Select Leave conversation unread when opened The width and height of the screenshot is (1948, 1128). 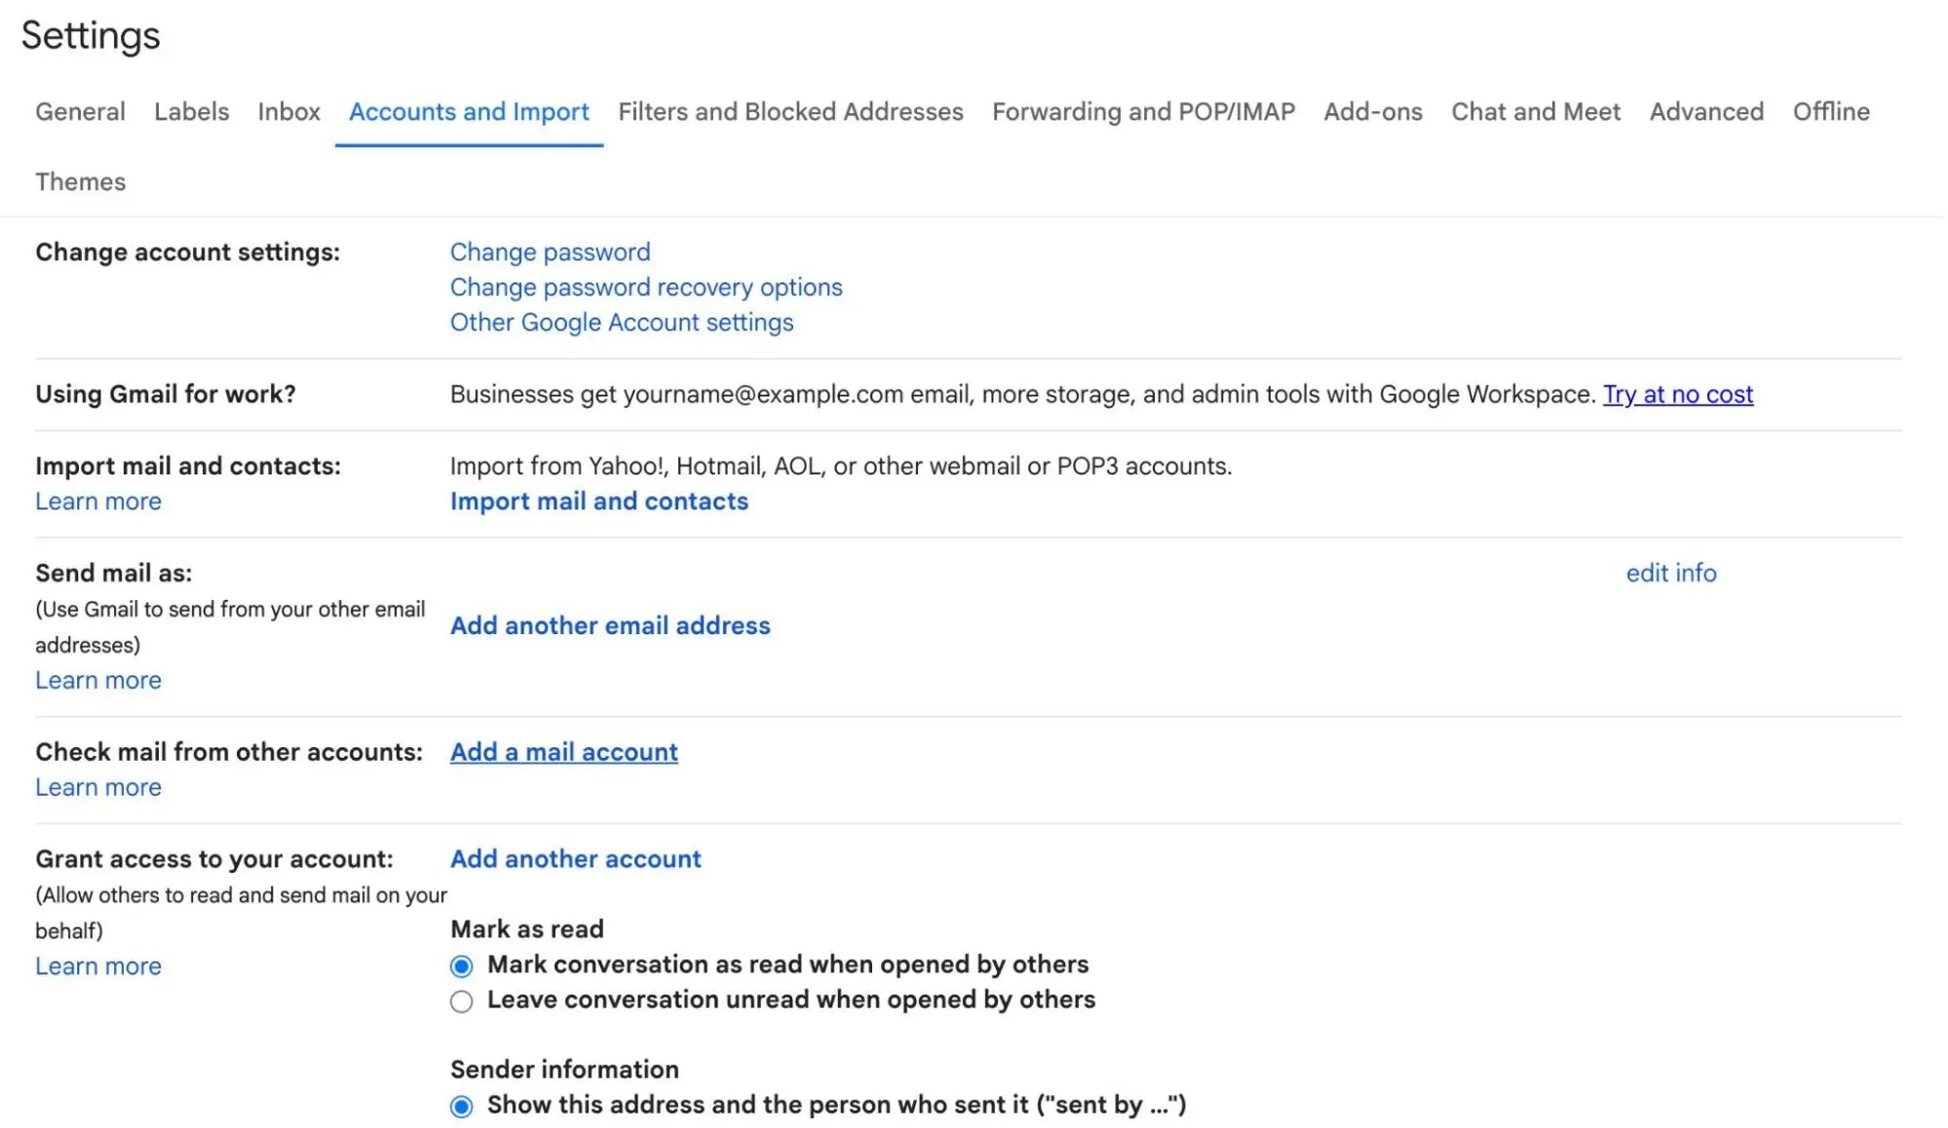coord(462,1000)
